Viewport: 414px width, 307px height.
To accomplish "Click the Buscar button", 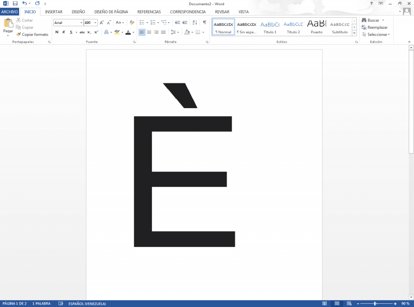I will (372, 20).
